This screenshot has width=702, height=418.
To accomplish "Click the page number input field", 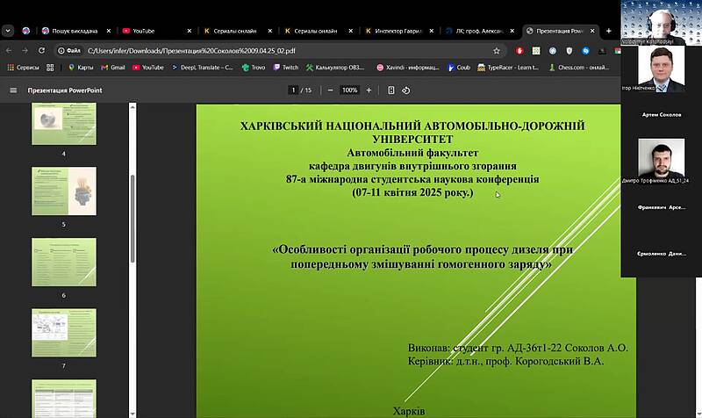I will click(x=292, y=90).
